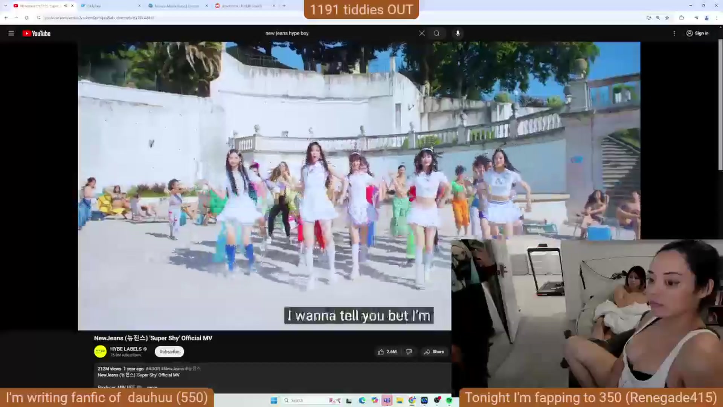Open HYBE LABELS channel name link

(126, 349)
